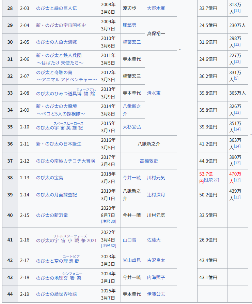Open footnote [14] beside 363万人
Image resolution: width=252 pixels, height=304 pixels.
click(x=237, y=146)
